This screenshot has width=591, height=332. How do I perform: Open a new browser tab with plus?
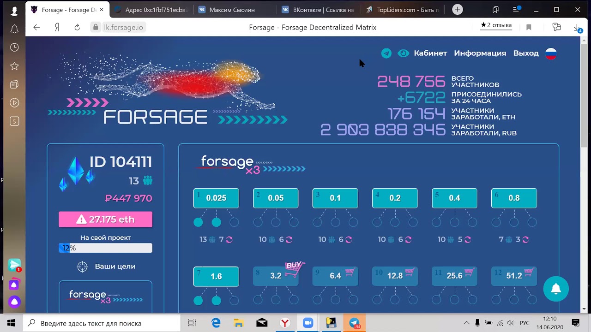[458, 10]
